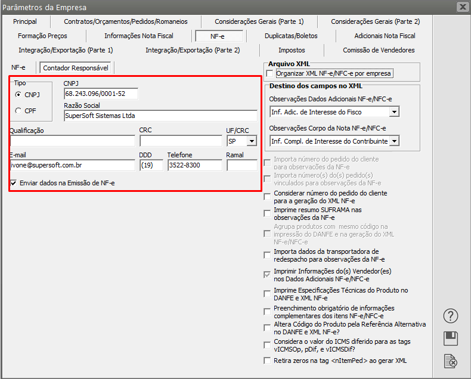
Task: Check Retira zeros na tag nItemPed option
Action: (x=267, y=361)
